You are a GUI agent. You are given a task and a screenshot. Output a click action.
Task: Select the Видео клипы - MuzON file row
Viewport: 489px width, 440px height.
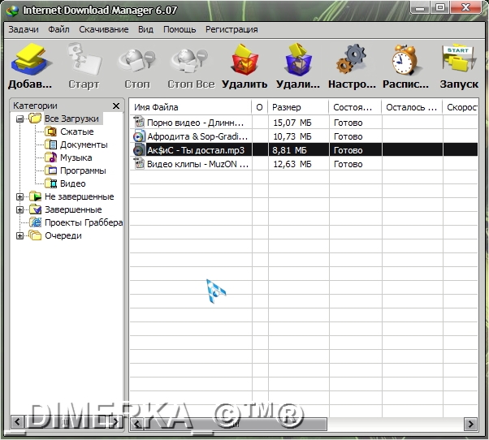click(195, 164)
